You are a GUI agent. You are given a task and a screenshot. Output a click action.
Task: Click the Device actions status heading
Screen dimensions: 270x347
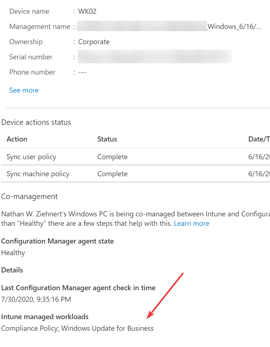(x=36, y=122)
